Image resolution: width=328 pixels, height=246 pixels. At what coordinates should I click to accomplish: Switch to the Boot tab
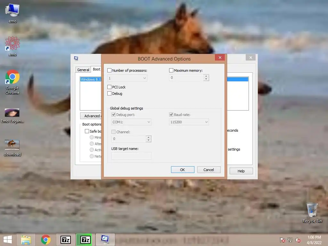[96, 69]
